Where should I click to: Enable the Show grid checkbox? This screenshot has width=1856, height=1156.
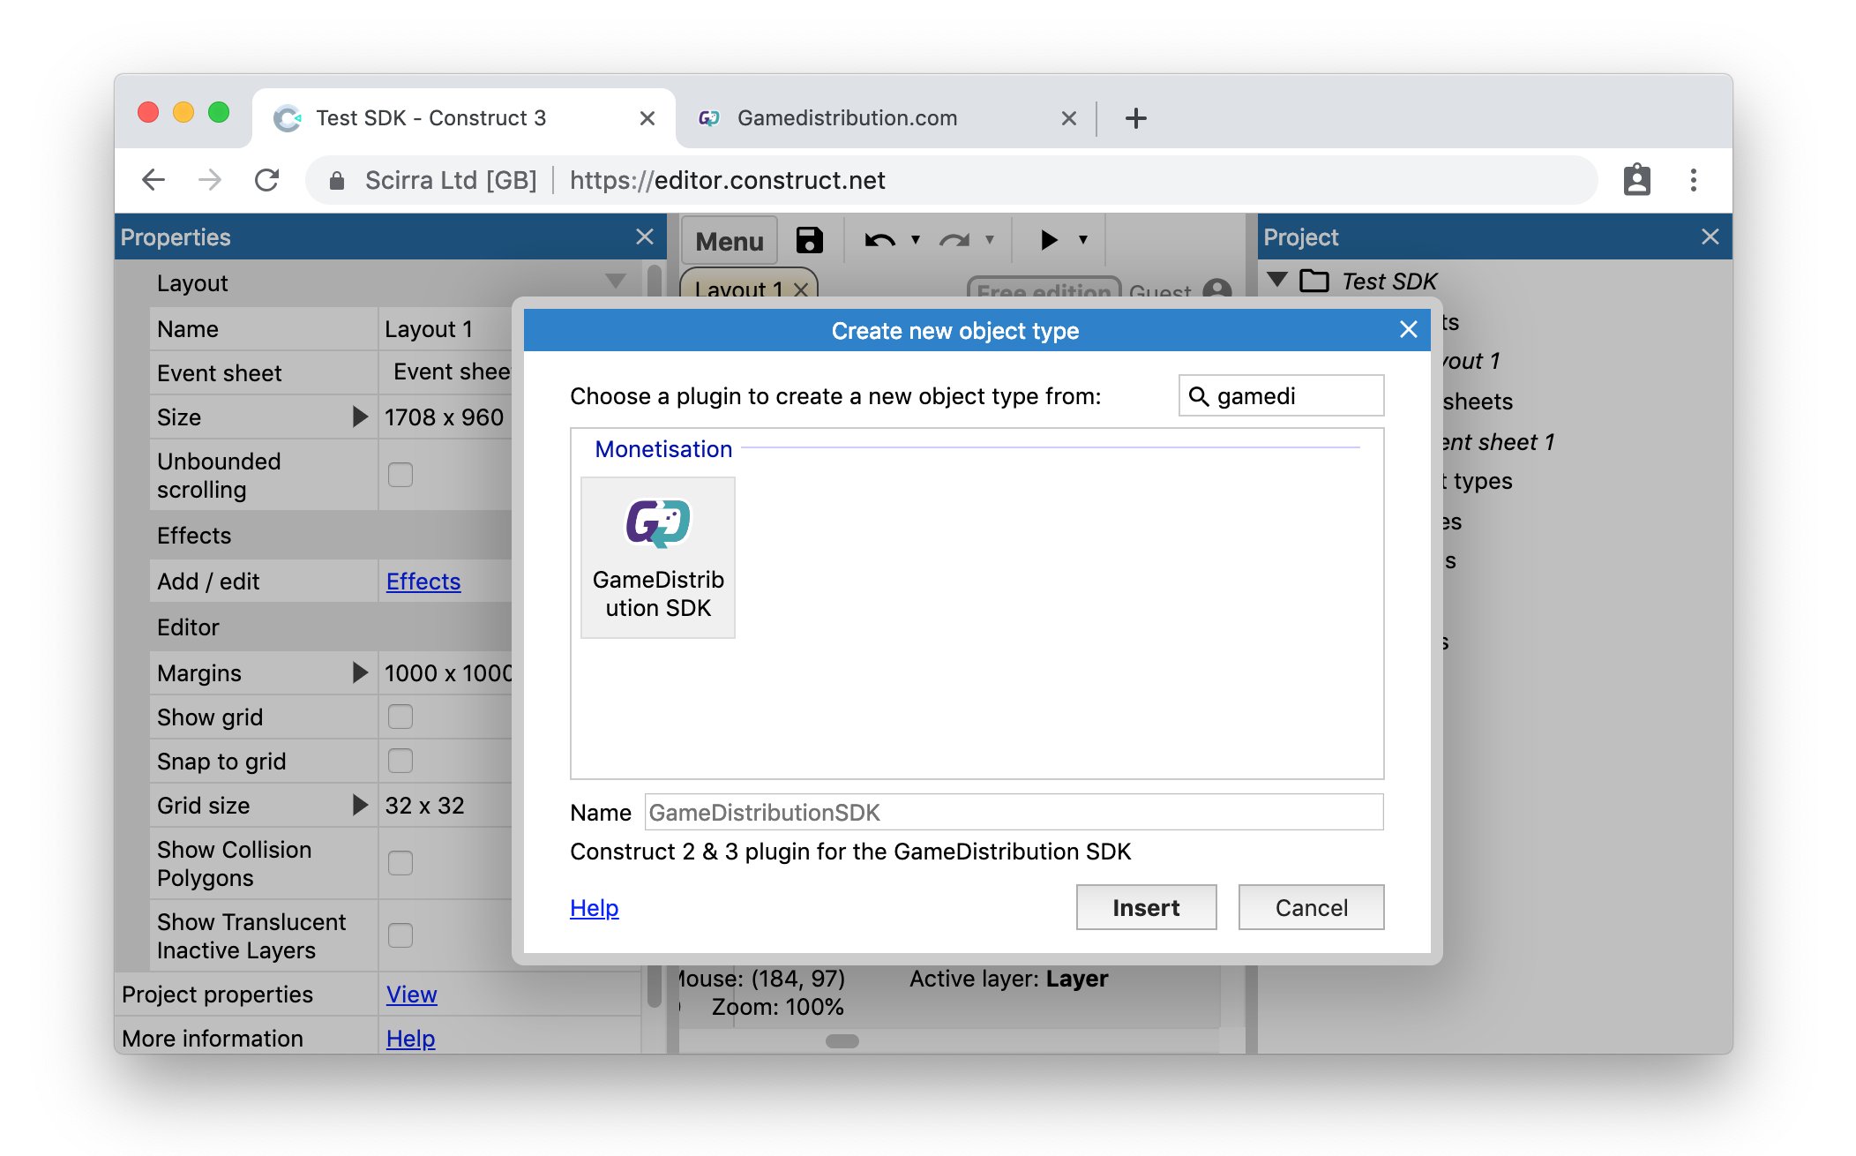pos(400,717)
